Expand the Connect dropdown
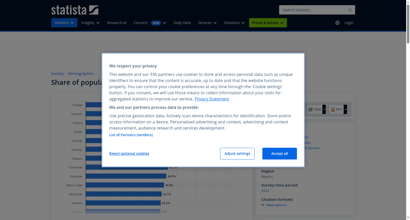 [x=150, y=23]
